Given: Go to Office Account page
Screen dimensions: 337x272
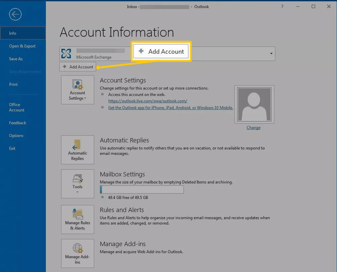Looking at the screenshot, I should pyautogui.click(x=17, y=107).
